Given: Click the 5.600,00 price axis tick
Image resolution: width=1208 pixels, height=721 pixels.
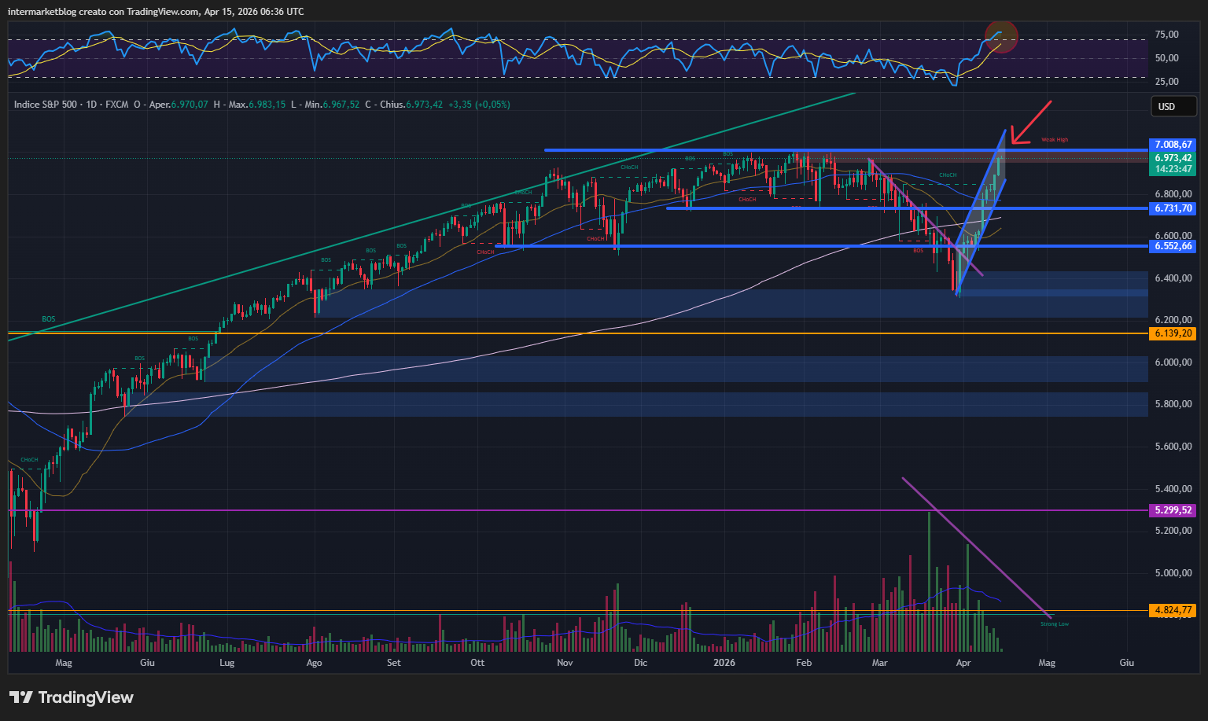Looking at the screenshot, I should [x=1173, y=447].
